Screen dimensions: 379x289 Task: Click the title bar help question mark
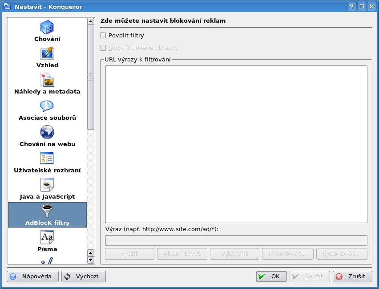352,7
